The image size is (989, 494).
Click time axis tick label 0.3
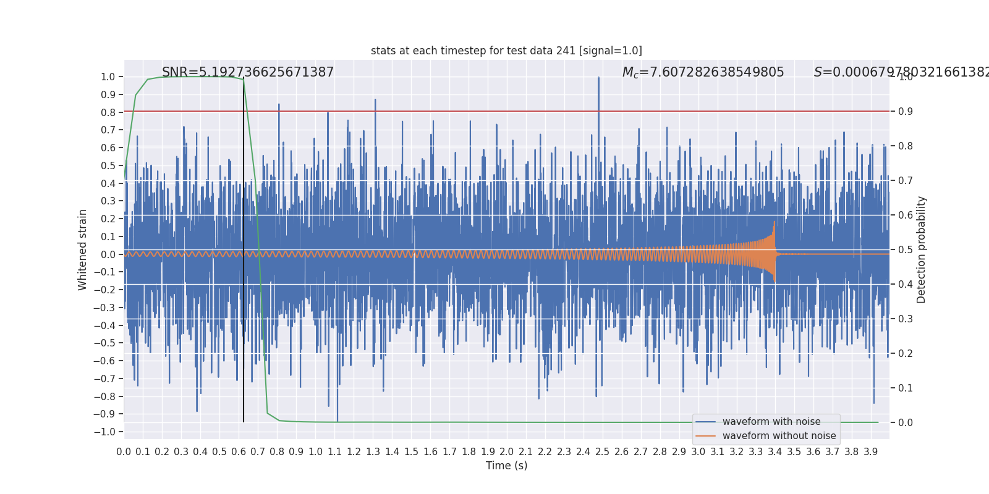click(x=181, y=452)
